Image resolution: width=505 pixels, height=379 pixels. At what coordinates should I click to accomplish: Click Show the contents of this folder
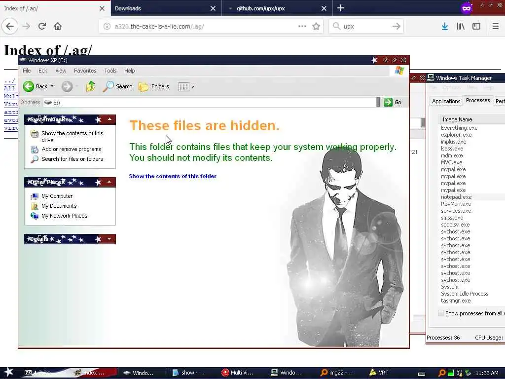click(x=173, y=176)
